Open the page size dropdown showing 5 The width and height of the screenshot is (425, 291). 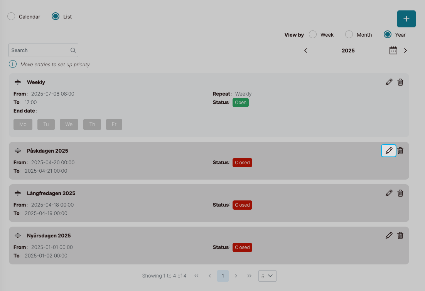(x=267, y=276)
